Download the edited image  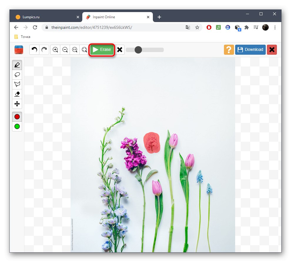[250, 50]
